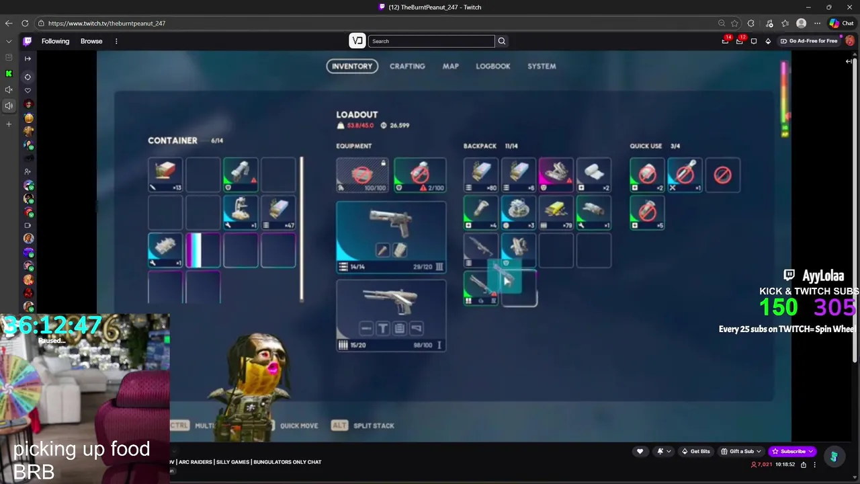Click the heart icon in channel sidebar

28,90
